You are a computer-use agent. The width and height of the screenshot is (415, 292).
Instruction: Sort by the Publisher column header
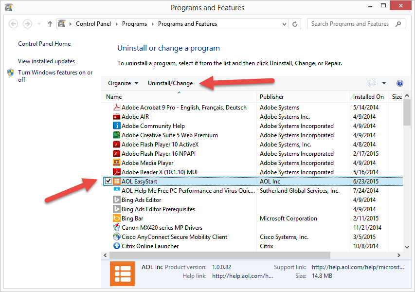click(303, 97)
